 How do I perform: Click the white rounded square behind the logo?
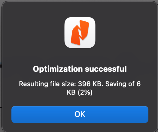pyautogui.click(x=80, y=33)
